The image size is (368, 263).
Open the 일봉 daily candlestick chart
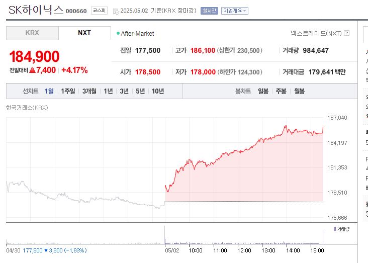coord(263,91)
